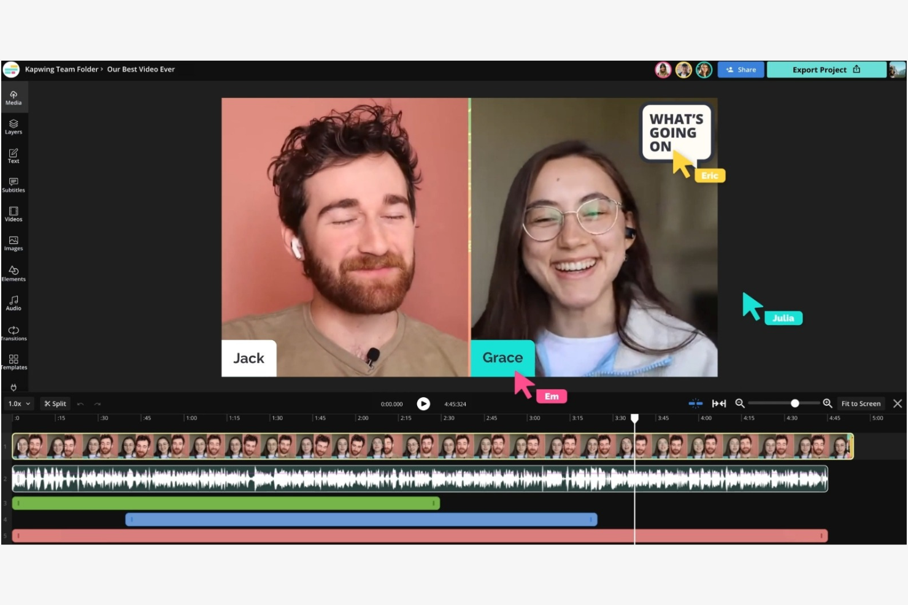The height and width of the screenshot is (605, 908).
Task: Open the Audio panel
Action: (13, 303)
